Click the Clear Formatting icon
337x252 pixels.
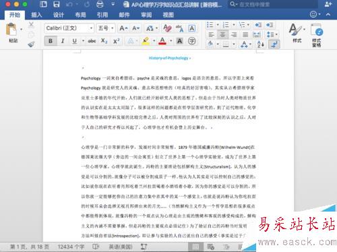tap(167, 28)
